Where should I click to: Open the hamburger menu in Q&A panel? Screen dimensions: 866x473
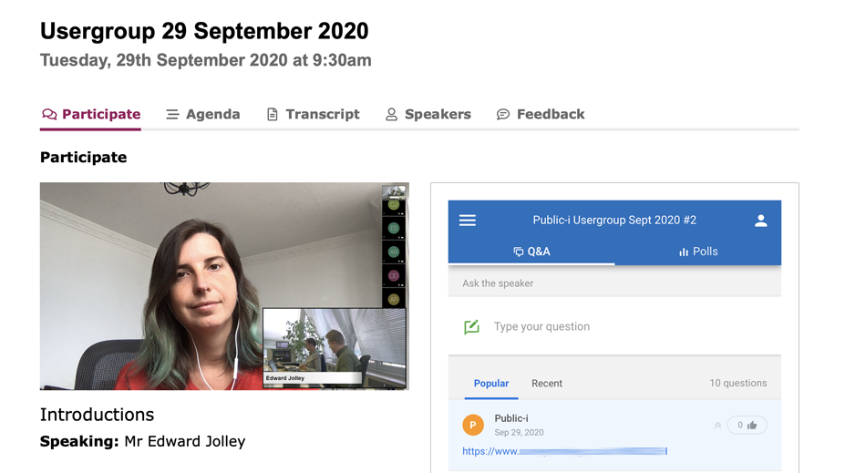click(468, 221)
